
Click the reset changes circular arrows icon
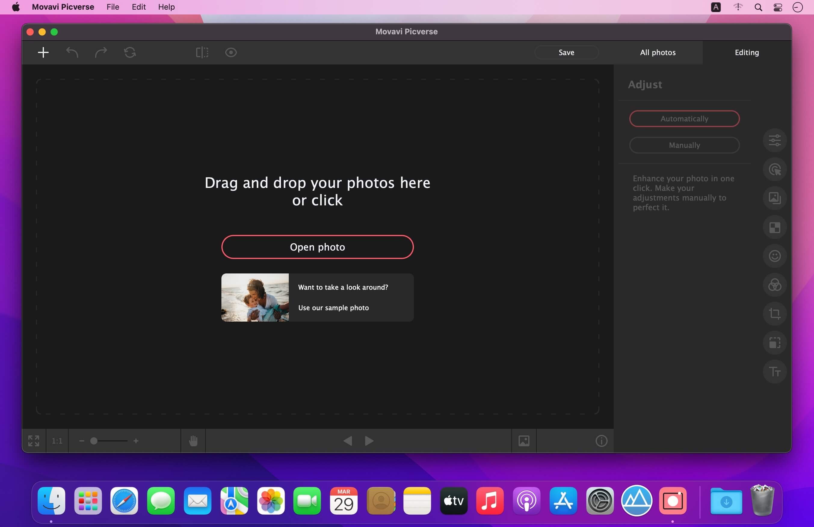[x=130, y=52]
